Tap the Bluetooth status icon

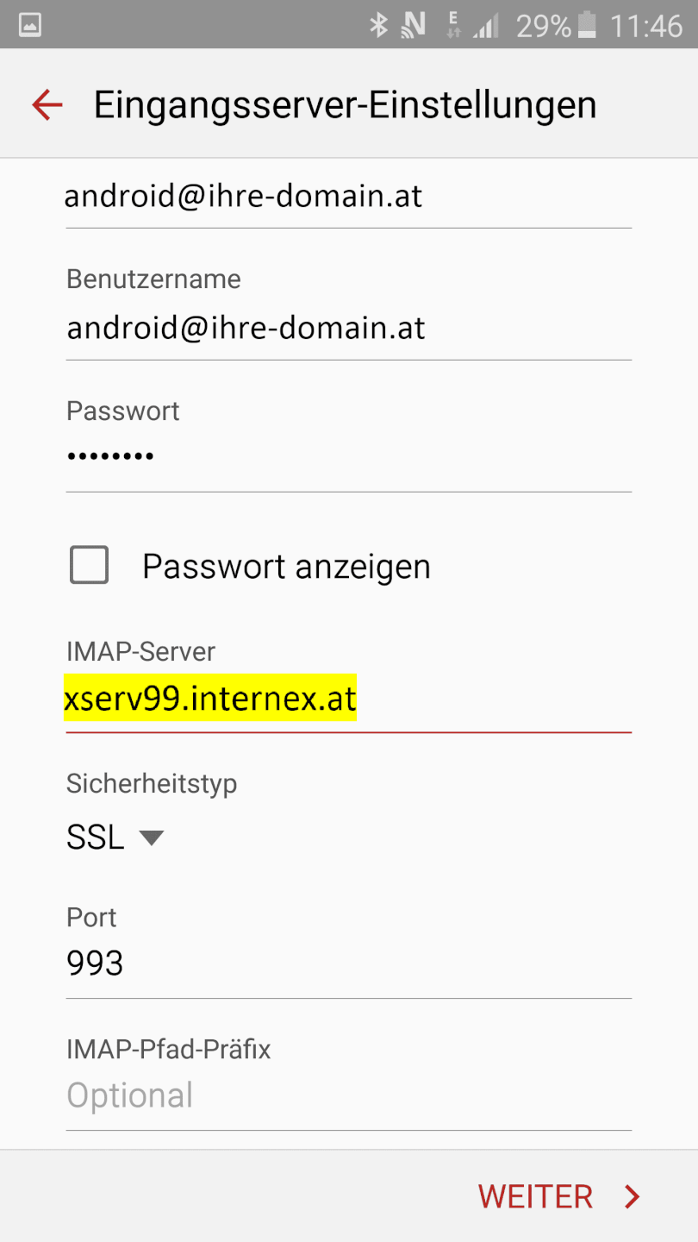pos(378,25)
